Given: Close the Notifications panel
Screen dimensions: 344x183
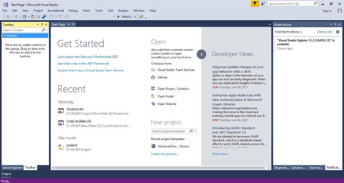Looking at the screenshot, I should (x=339, y=25).
